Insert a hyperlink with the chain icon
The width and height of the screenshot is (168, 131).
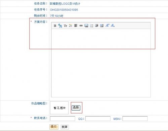point(81,26)
